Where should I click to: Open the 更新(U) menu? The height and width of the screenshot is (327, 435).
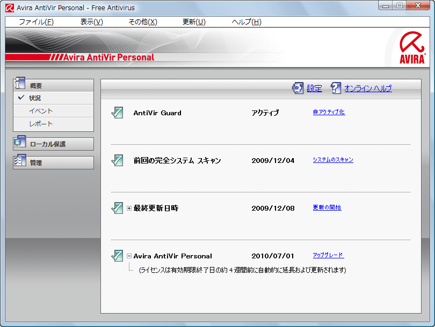coord(194,22)
